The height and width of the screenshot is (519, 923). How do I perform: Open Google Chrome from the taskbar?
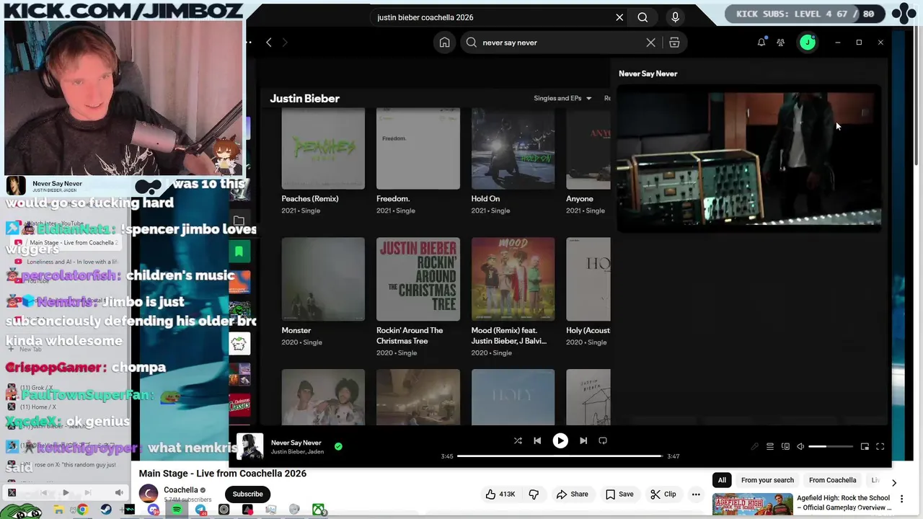click(x=83, y=510)
